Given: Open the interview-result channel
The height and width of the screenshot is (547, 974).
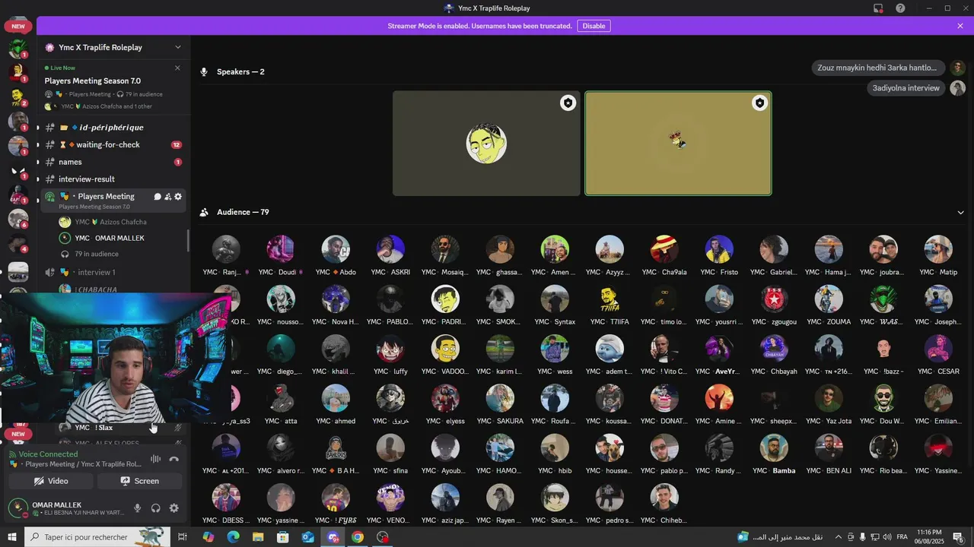Looking at the screenshot, I should 113,179.
